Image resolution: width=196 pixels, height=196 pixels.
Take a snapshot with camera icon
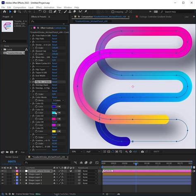142,152
